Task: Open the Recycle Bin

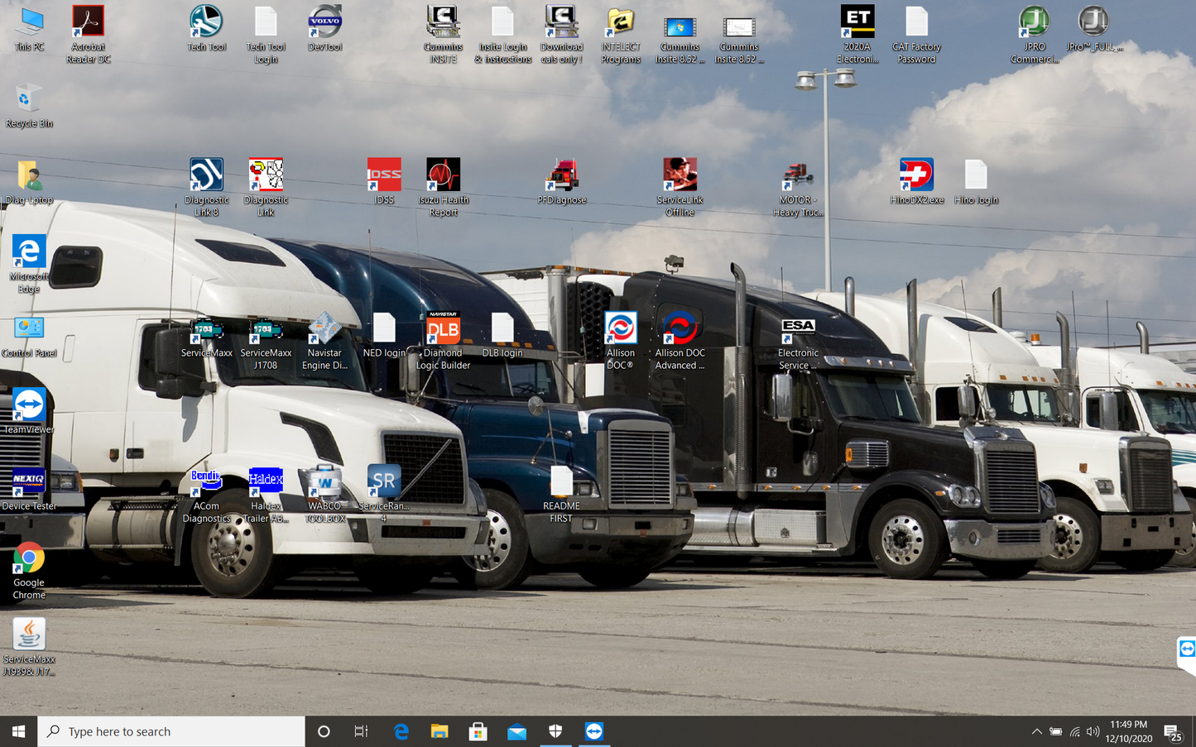Action: click(x=29, y=105)
